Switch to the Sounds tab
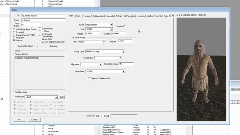 click(x=159, y=16)
